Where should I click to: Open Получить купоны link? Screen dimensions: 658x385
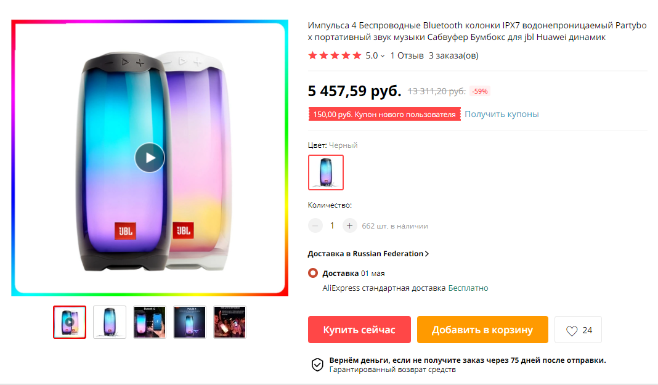(502, 114)
